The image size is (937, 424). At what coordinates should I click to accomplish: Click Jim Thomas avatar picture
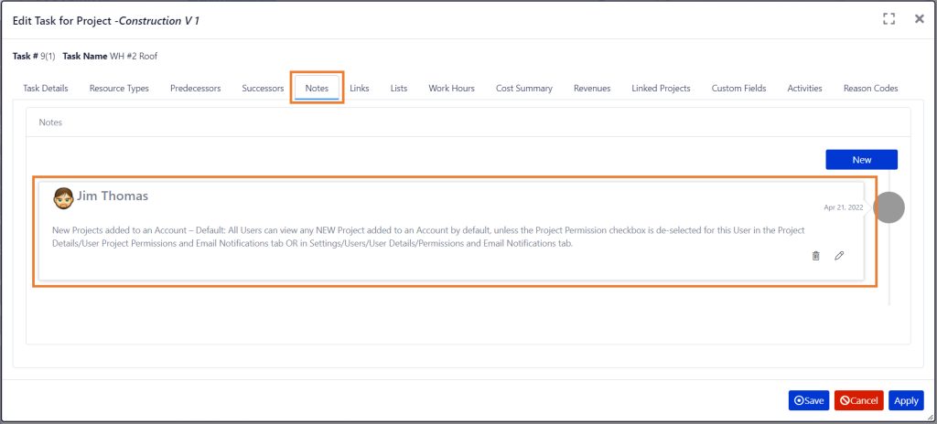(x=63, y=197)
